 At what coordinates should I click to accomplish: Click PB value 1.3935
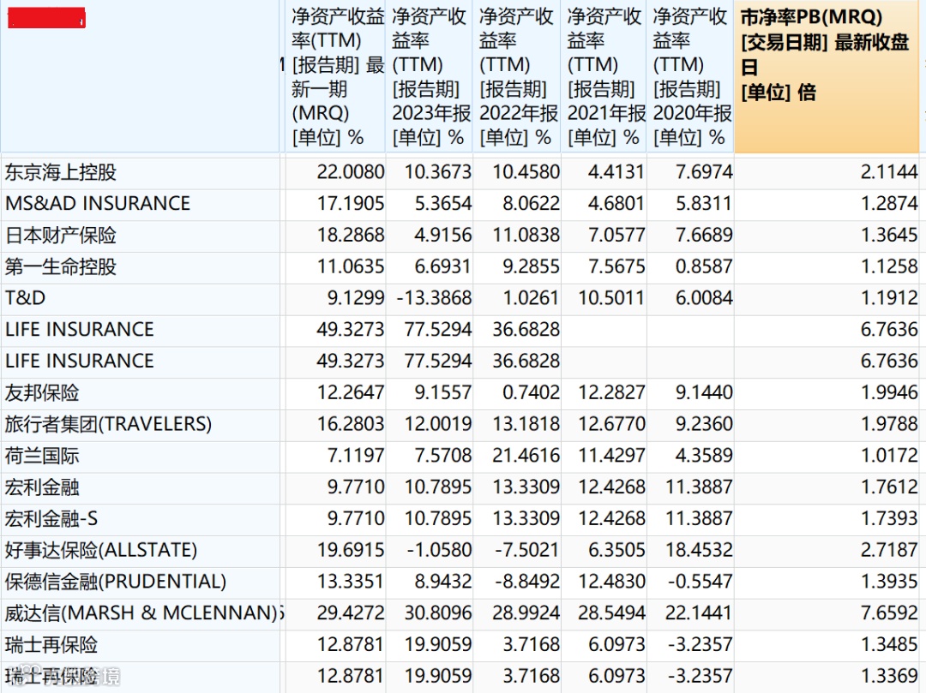coord(889,582)
